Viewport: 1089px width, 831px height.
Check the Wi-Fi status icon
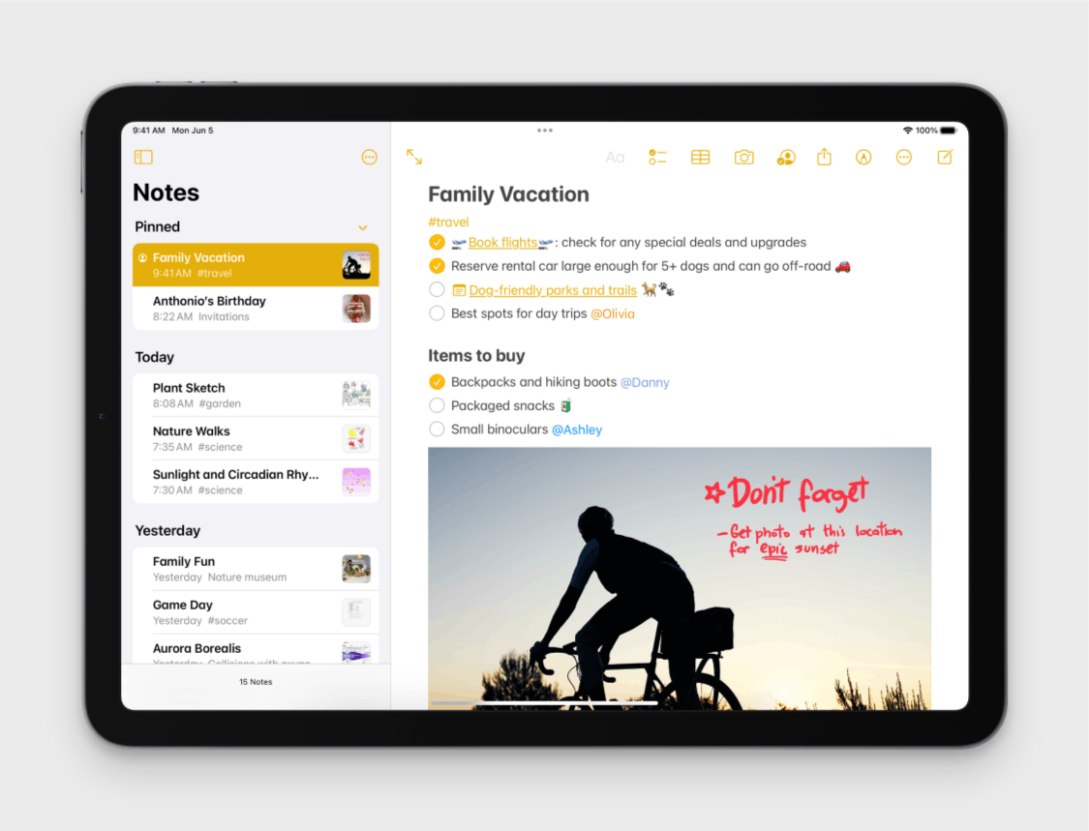[x=907, y=131]
